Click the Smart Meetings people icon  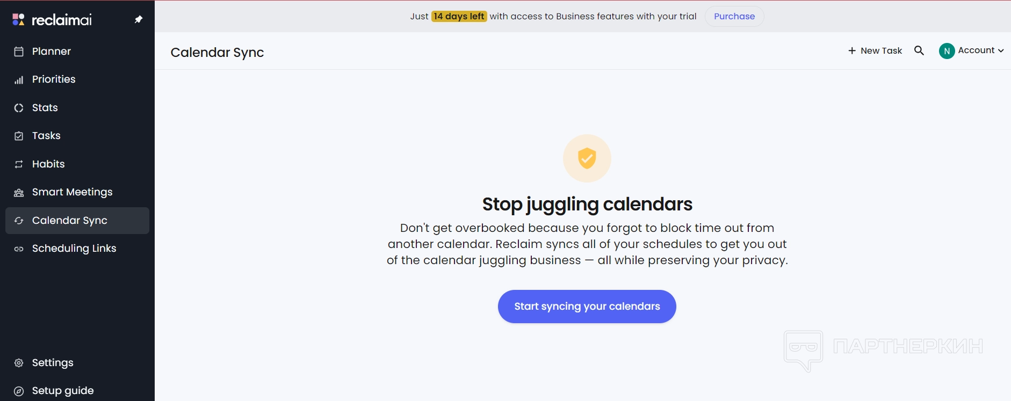19,193
